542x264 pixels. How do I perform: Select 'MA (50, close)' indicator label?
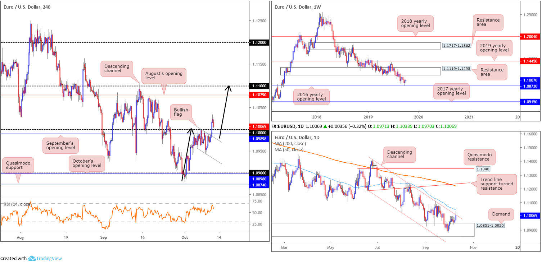[x=289, y=150]
